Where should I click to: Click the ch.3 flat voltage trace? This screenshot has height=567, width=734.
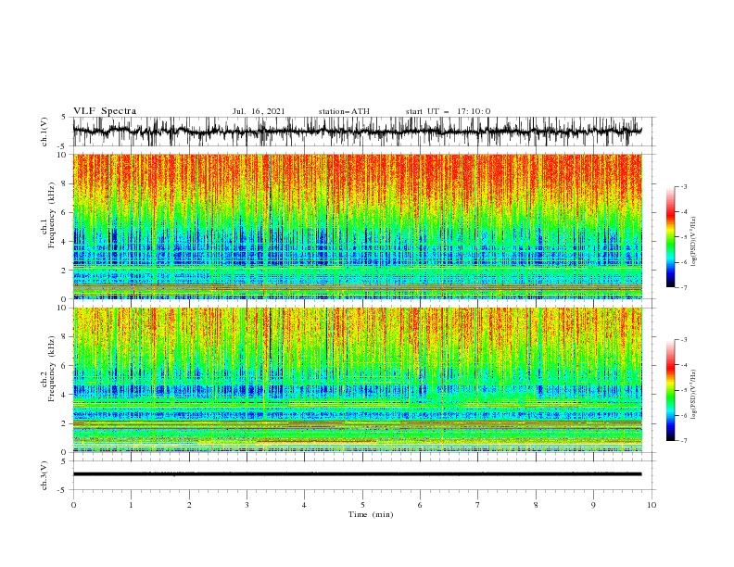[x=358, y=474]
